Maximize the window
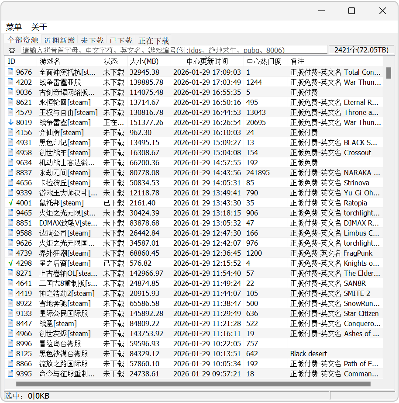This screenshot has width=399, height=403. 351,11
